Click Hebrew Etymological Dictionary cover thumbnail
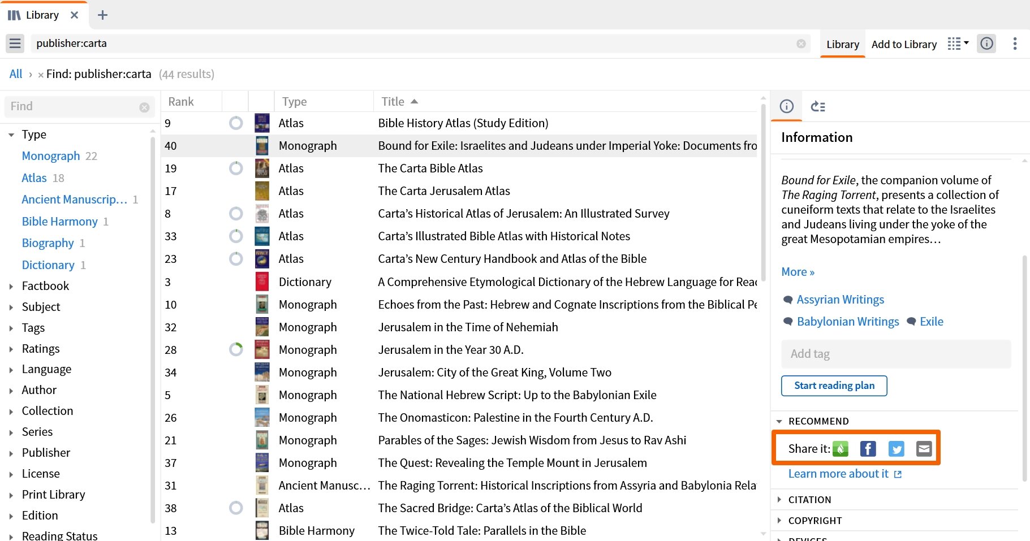Viewport: 1030px width, 541px height. (x=262, y=282)
